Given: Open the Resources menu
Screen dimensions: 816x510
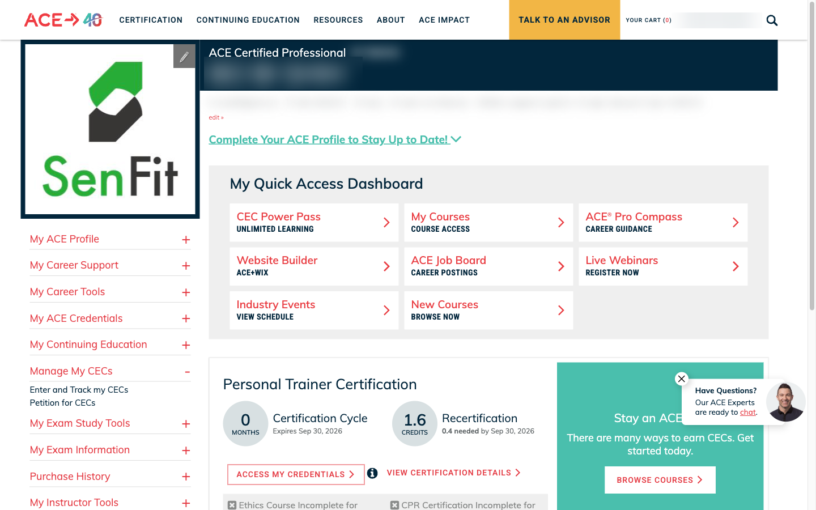Looking at the screenshot, I should coord(338,20).
